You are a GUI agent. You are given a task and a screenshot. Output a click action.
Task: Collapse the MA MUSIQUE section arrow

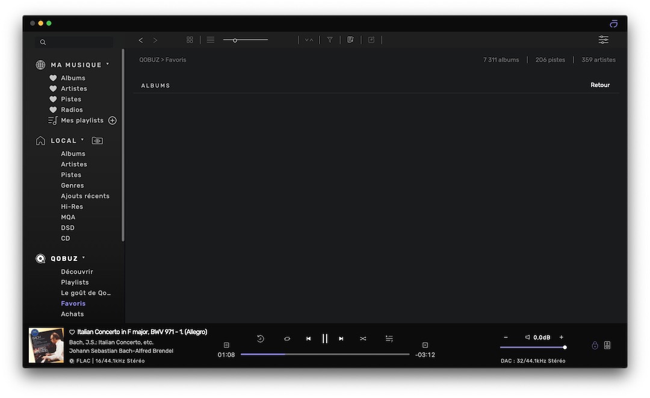pyautogui.click(x=108, y=64)
